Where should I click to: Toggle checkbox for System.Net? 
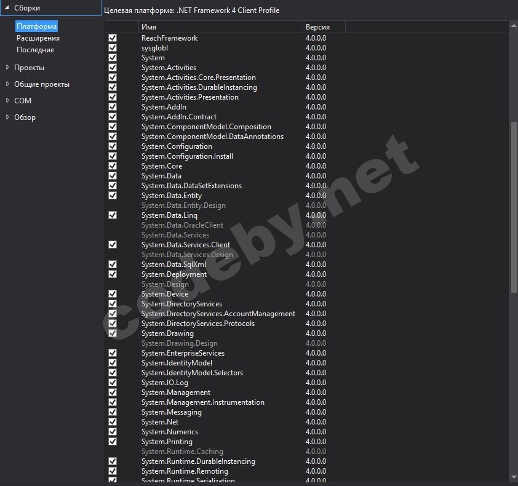(113, 422)
